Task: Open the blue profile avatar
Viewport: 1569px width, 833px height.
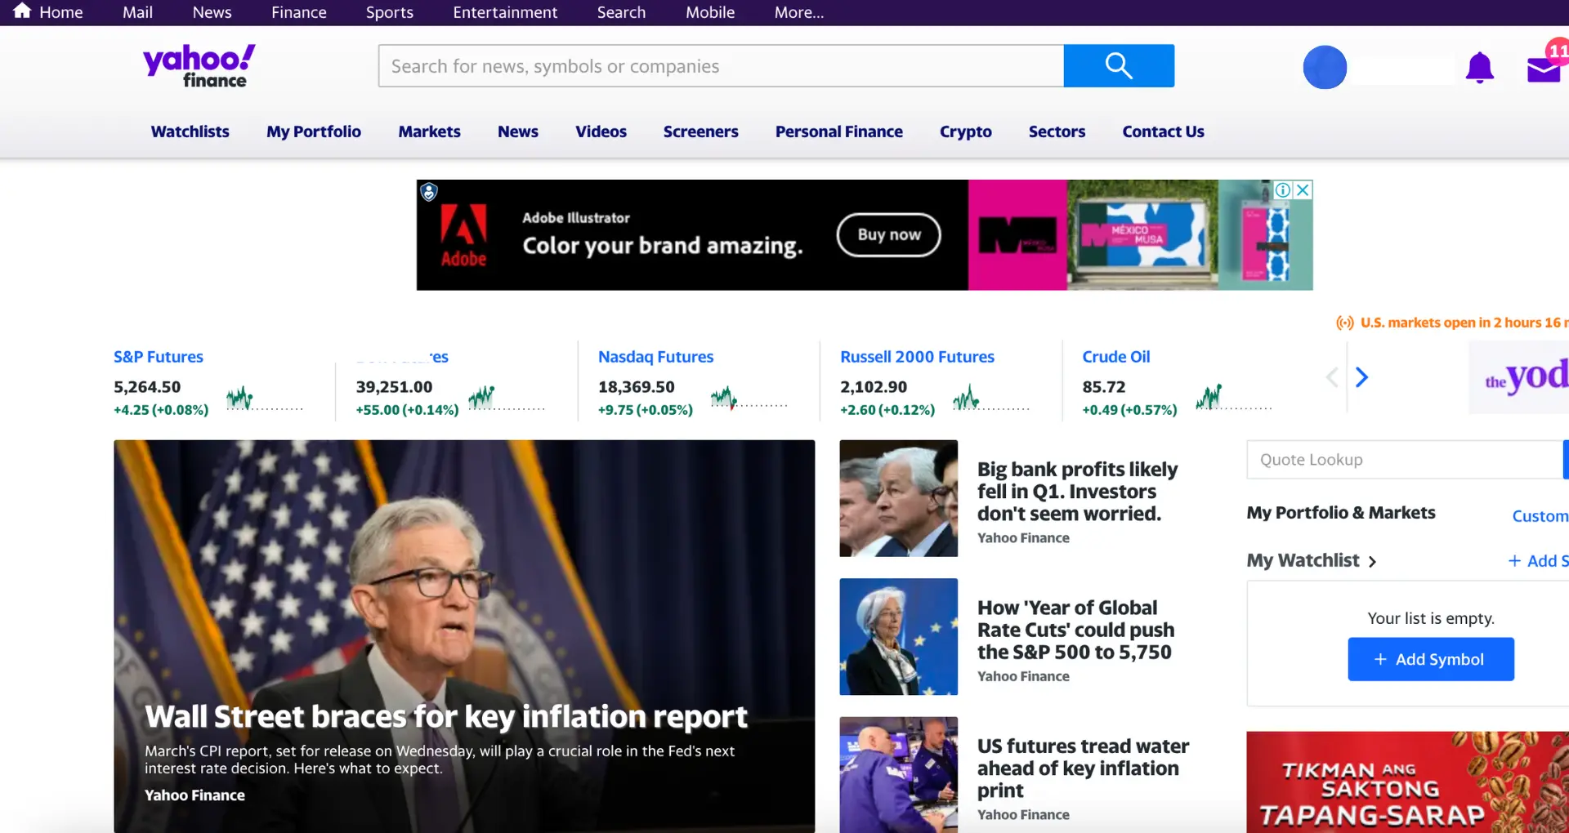Action: pos(1325,67)
